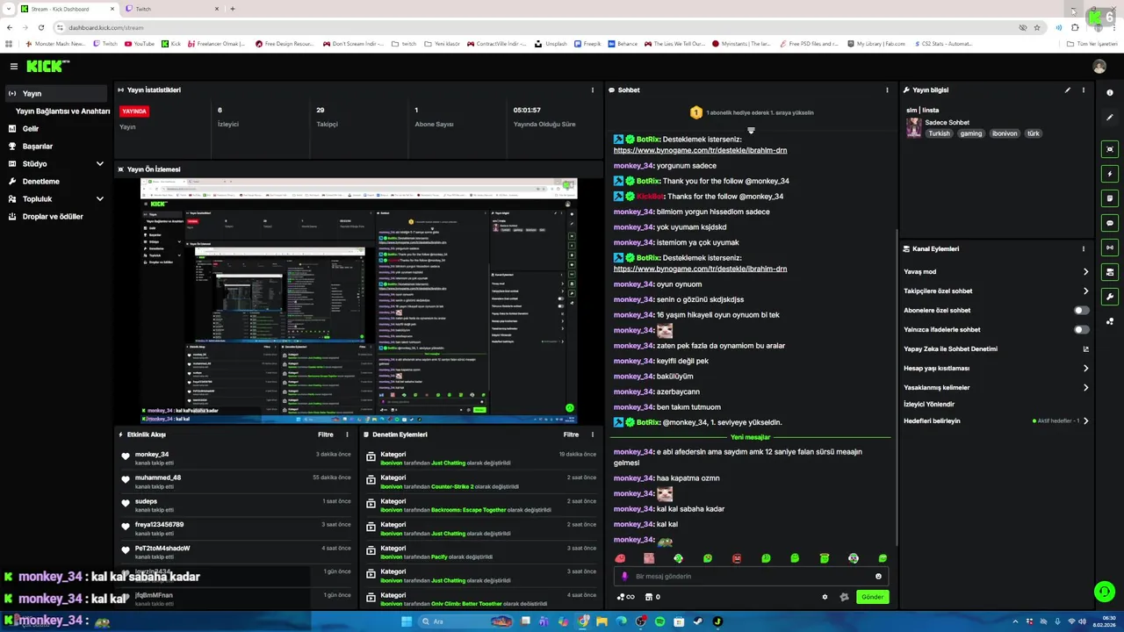Open Steam from the taskbar
This screenshot has height=632, width=1124.
[x=698, y=621]
